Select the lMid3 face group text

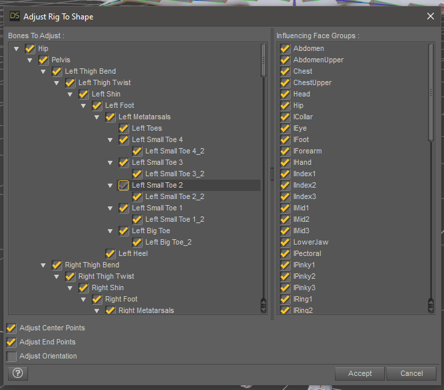coord(301,231)
